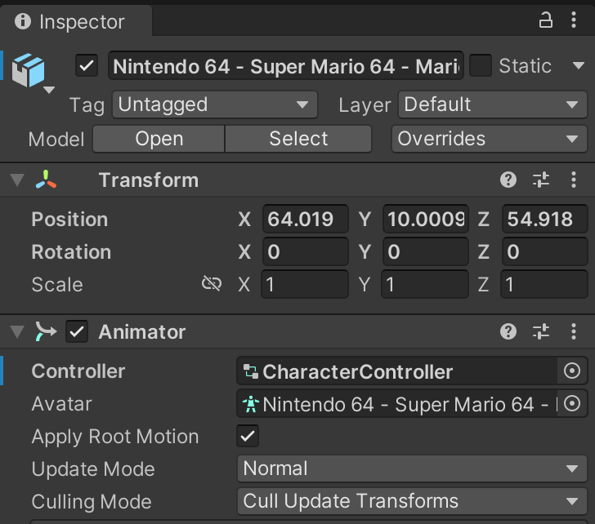Open Animator help reference icon
Screen dimensions: 595x524
[x=508, y=331]
